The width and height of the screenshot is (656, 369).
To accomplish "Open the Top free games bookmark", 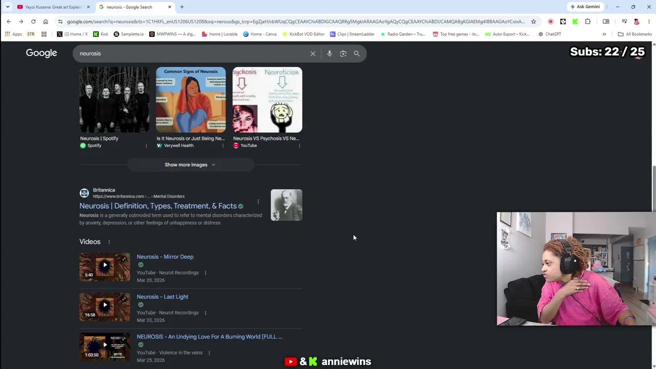I will point(456,34).
